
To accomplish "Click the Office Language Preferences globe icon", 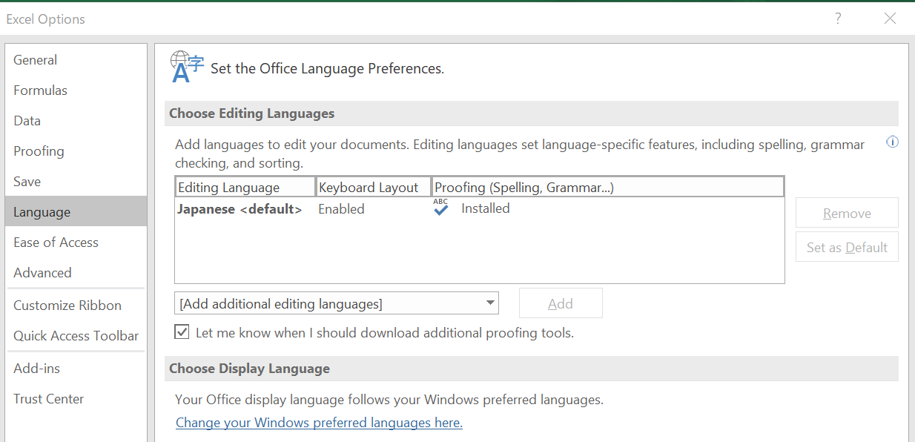I will (x=187, y=67).
